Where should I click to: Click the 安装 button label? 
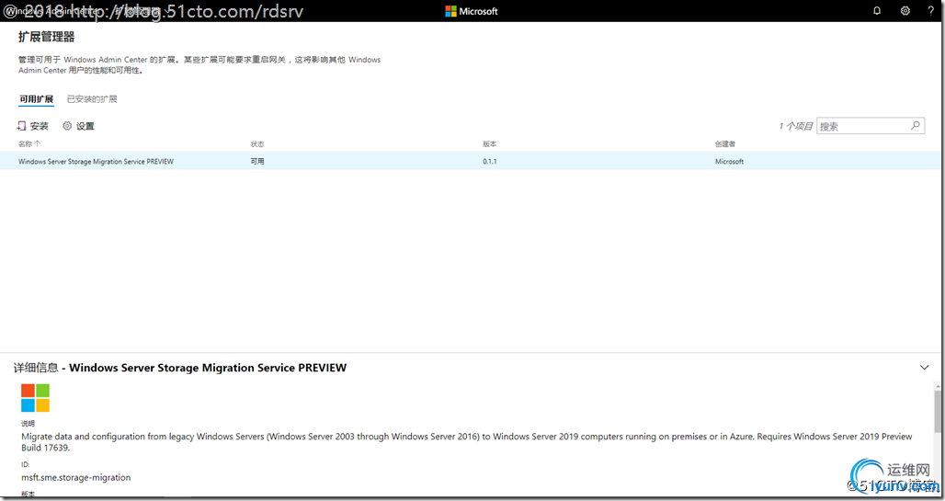40,126
